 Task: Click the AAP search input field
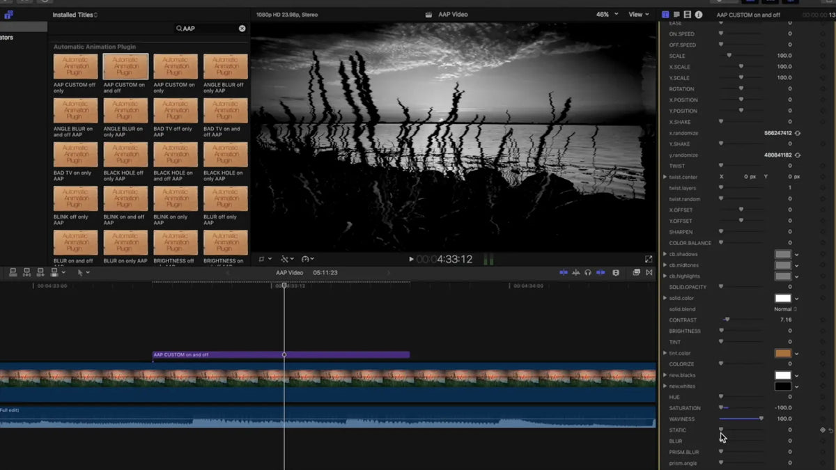click(210, 29)
